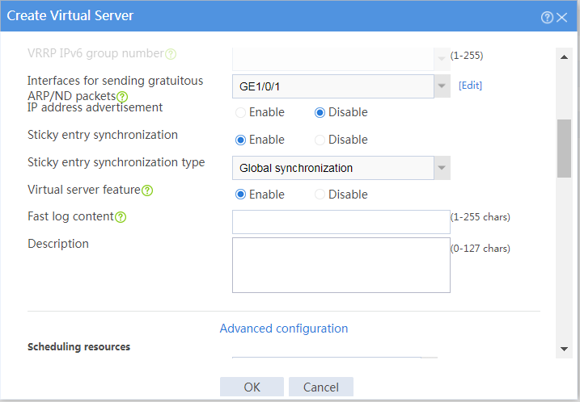Click the Cancel button

click(321, 387)
